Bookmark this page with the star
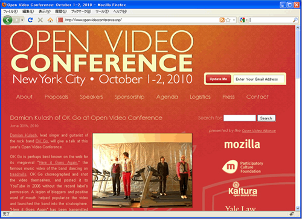 point(228,20)
